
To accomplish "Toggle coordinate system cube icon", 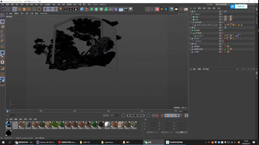I will pos(60,9).
